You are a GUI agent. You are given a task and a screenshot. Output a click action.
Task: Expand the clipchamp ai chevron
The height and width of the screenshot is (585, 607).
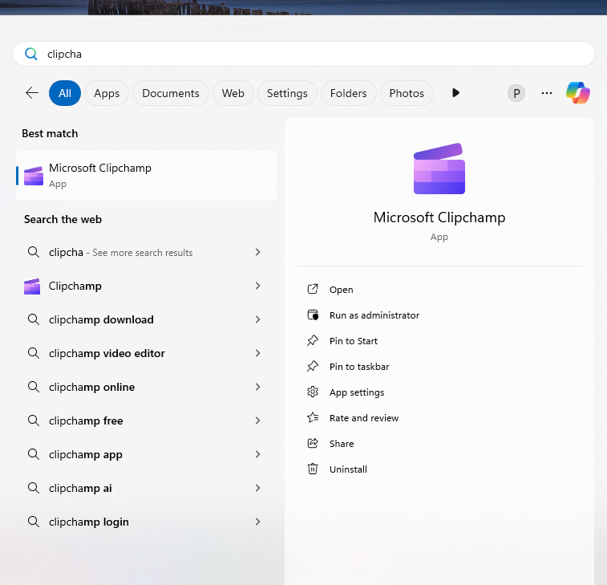pyautogui.click(x=258, y=488)
